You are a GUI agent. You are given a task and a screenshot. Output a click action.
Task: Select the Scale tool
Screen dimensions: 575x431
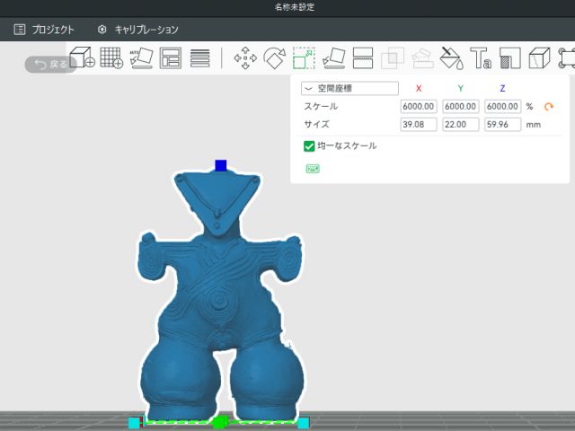(x=304, y=58)
